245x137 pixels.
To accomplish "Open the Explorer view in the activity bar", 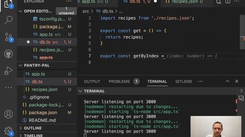I will [8, 4].
